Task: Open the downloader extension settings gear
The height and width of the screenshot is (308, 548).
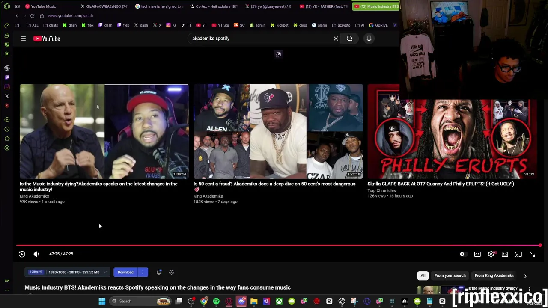Action: pyautogui.click(x=171, y=272)
